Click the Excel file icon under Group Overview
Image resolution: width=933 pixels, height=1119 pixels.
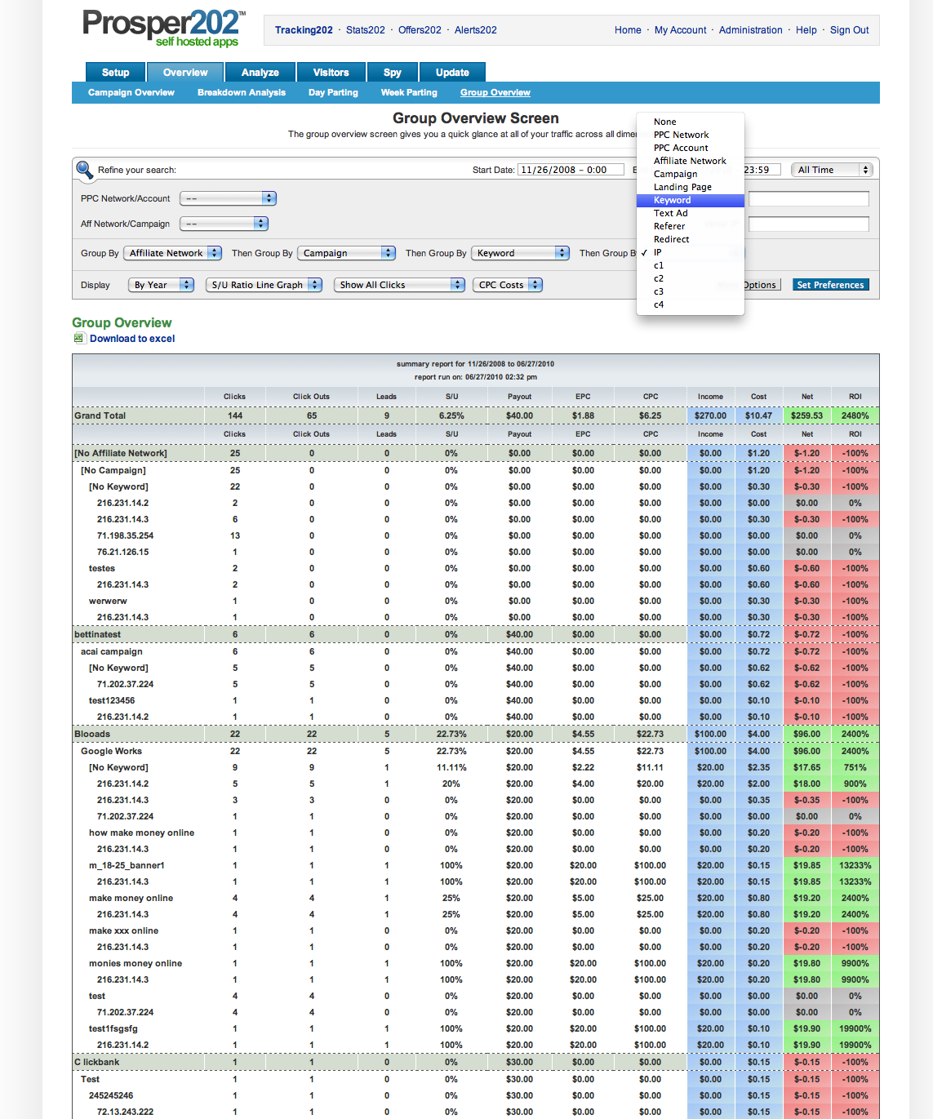[x=79, y=339]
